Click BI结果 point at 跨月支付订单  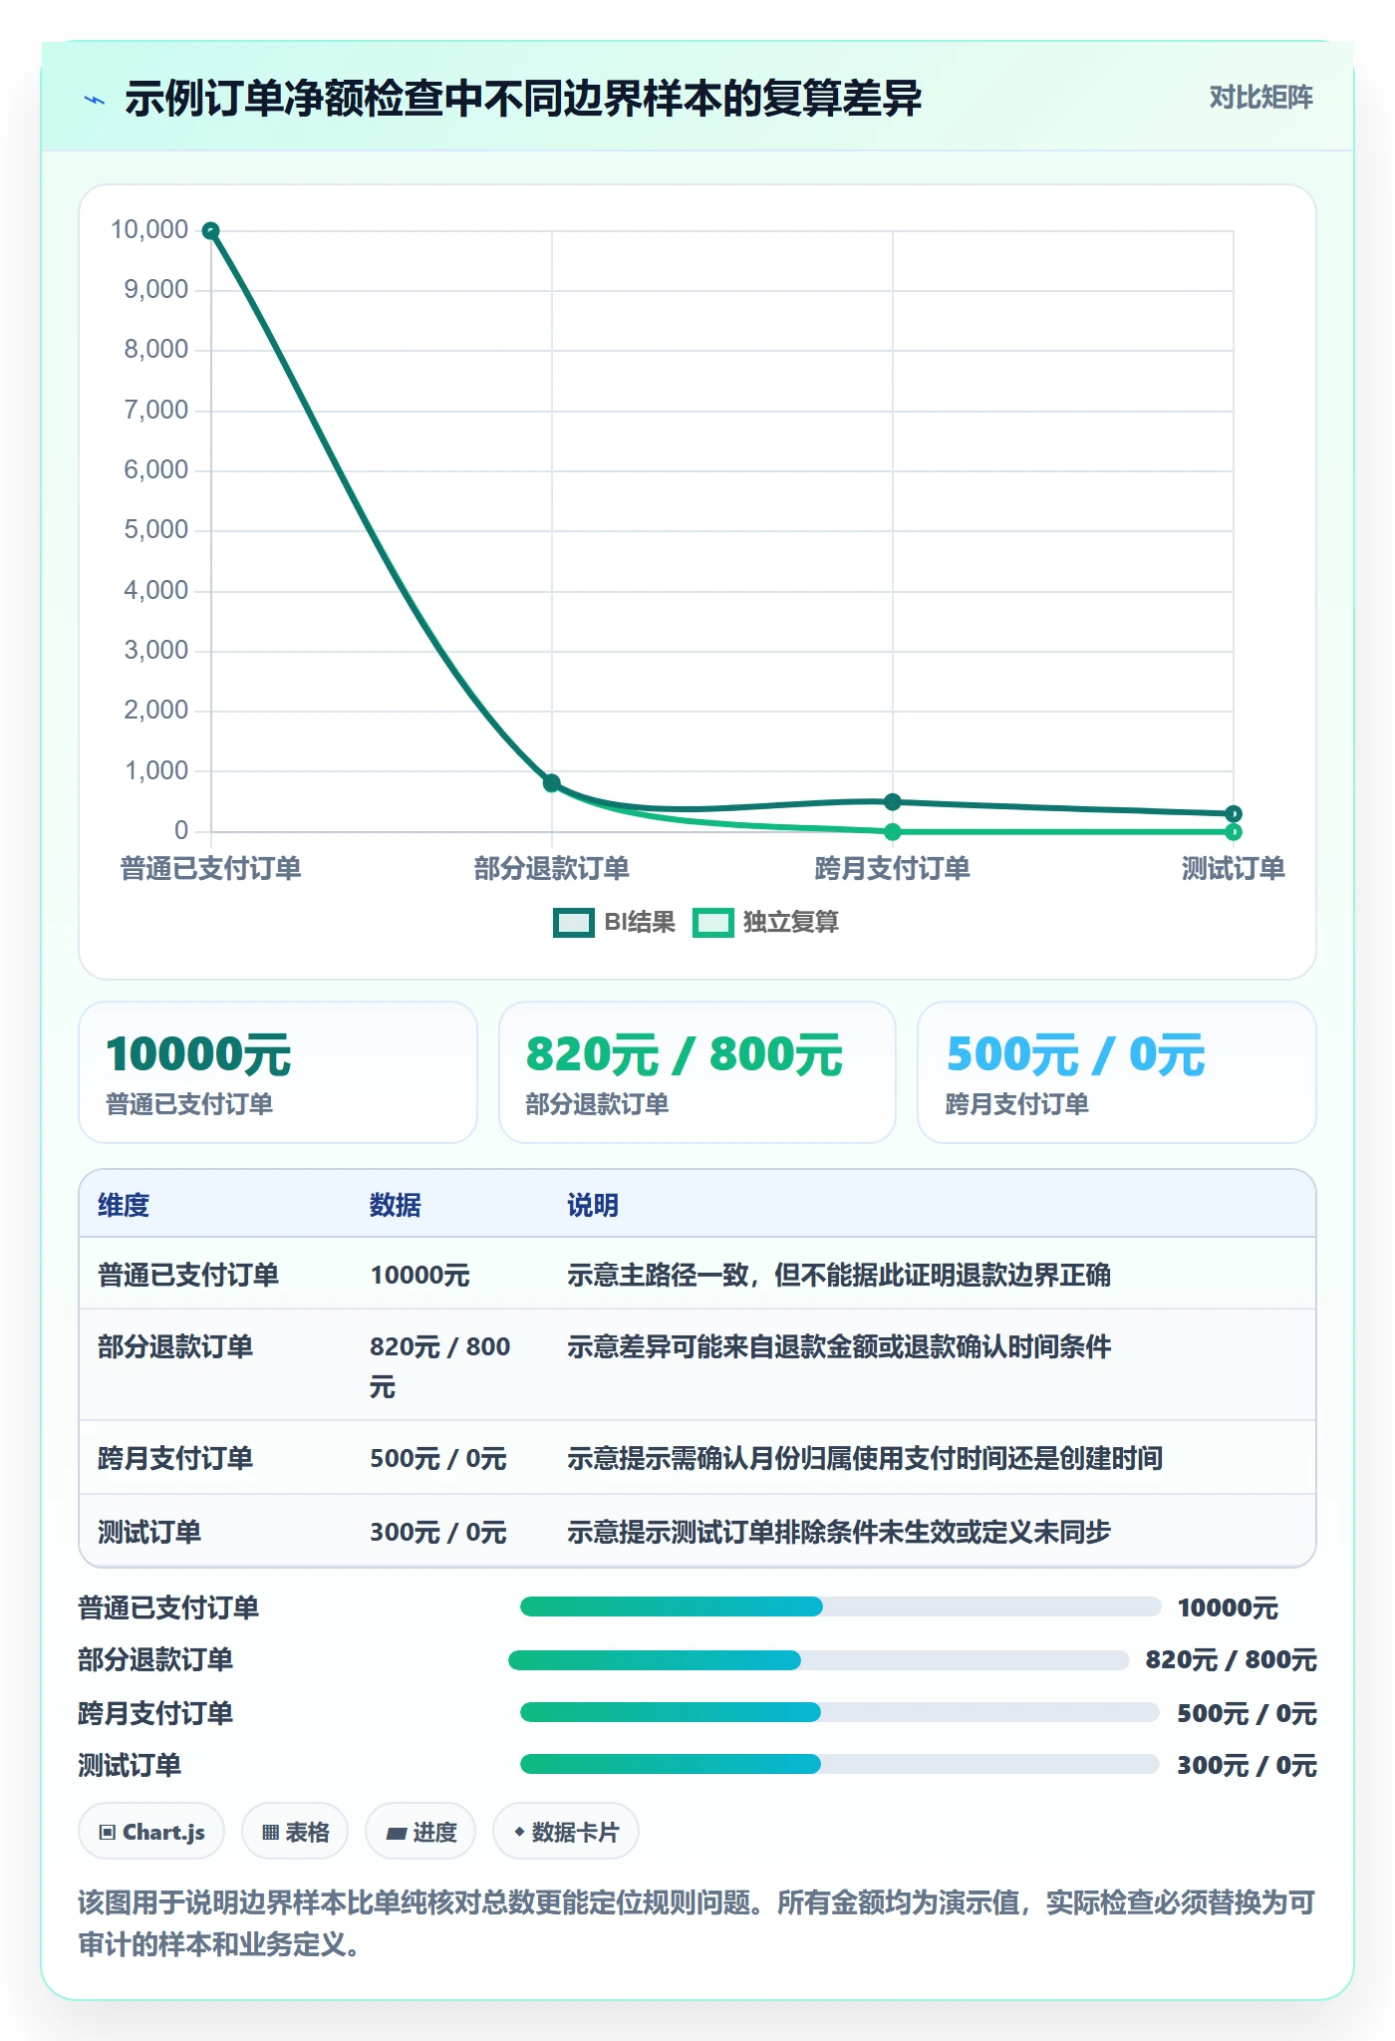coord(893,801)
